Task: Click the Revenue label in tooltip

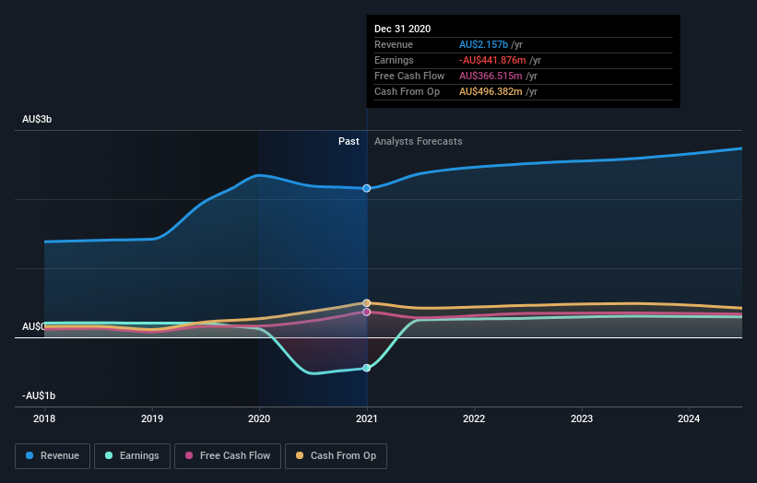Action: click(x=394, y=44)
